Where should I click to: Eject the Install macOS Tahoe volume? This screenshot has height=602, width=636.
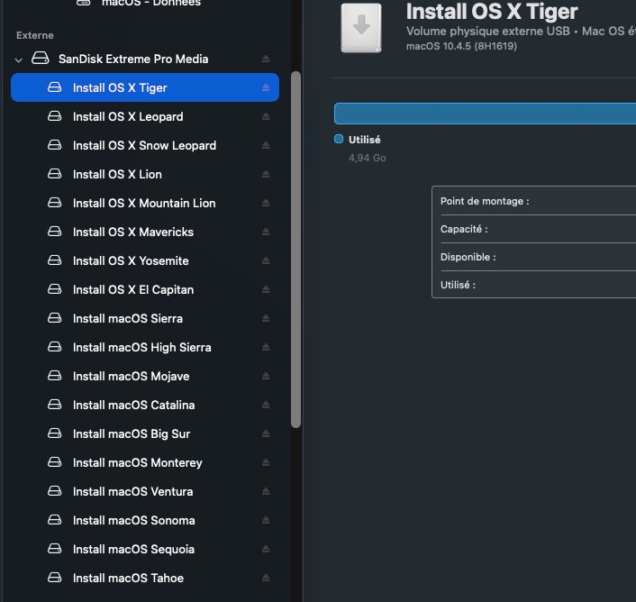click(266, 578)
